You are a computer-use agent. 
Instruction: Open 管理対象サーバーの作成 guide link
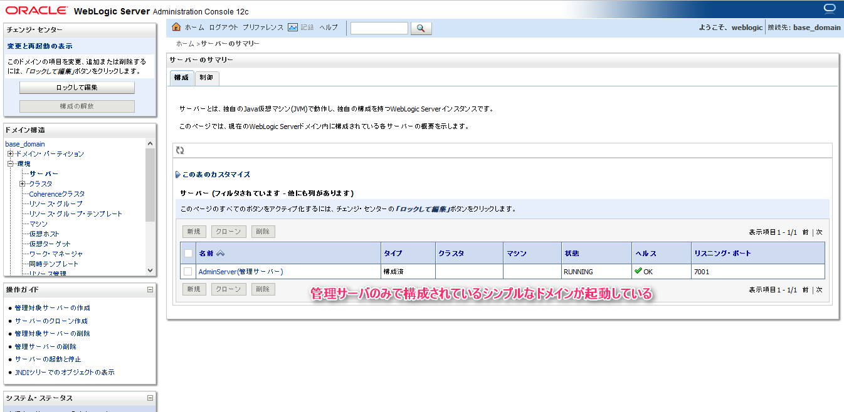[x=53, y=308]
